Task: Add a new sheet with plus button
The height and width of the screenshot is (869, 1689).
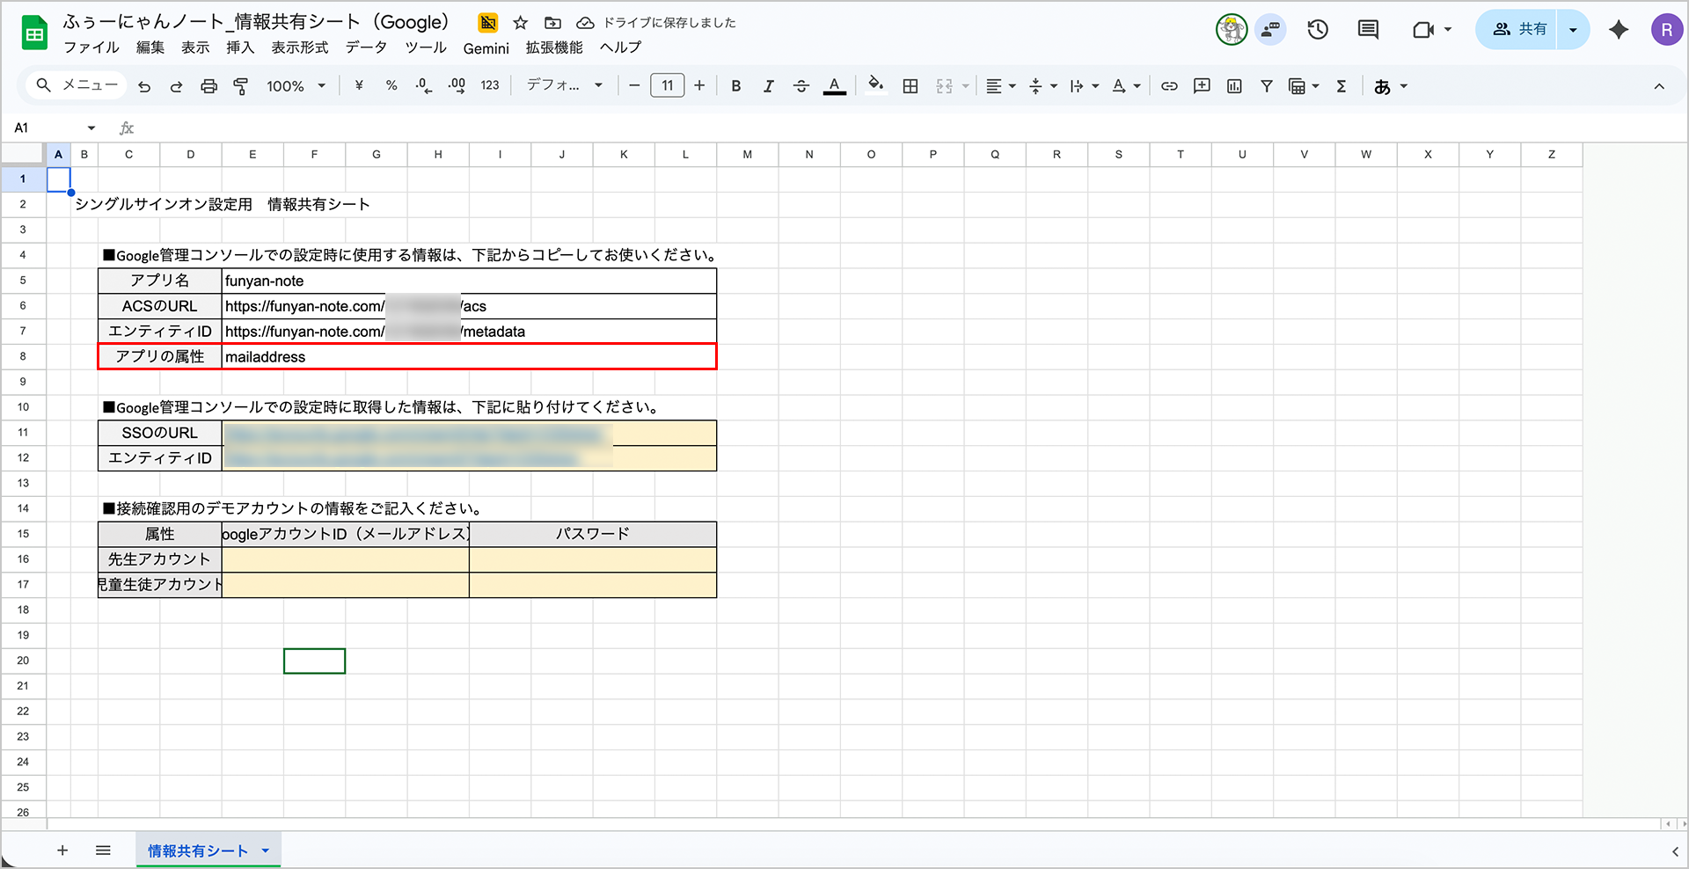Action: [62, 851]
